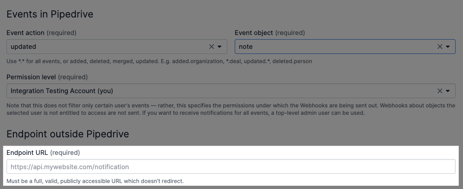
Task: Click the "Permission level" field label
Action: [31, 77]
